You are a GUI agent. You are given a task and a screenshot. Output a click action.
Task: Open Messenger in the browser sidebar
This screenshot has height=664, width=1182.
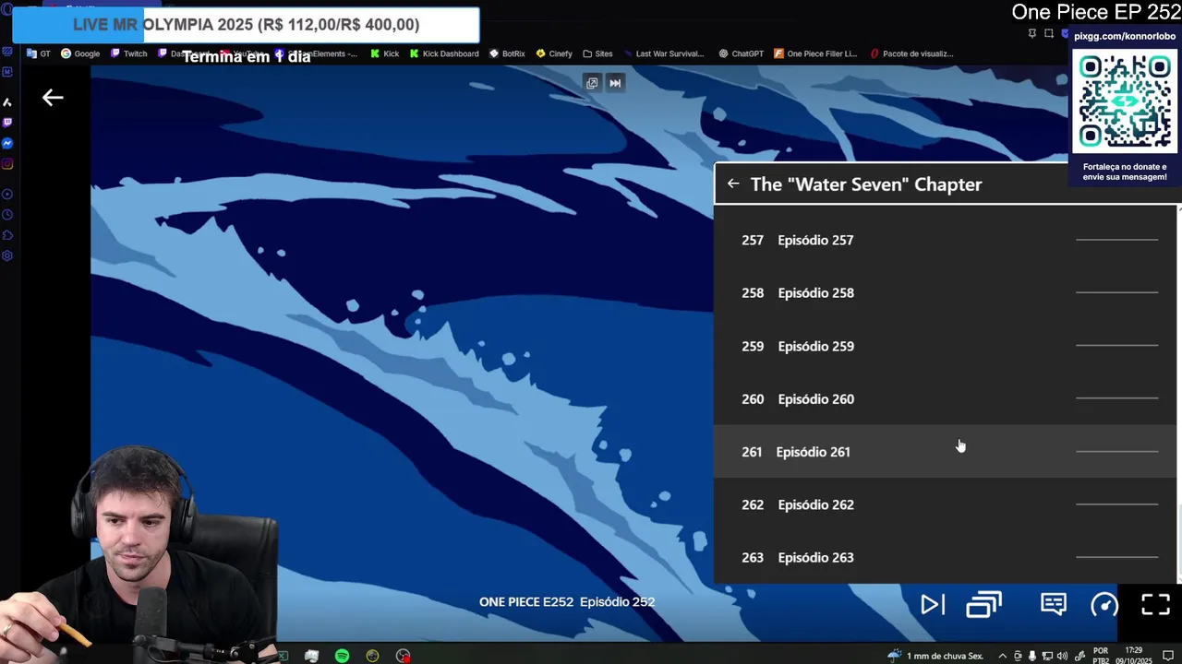click(x=7, y=143)
